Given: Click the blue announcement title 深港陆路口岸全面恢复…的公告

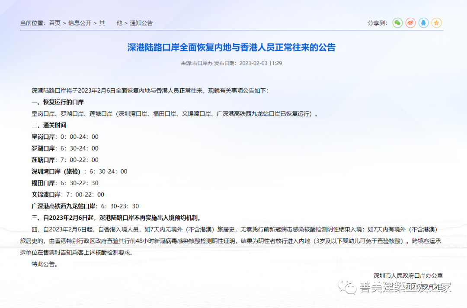Looking at the screenshot, I should (231, 47).
